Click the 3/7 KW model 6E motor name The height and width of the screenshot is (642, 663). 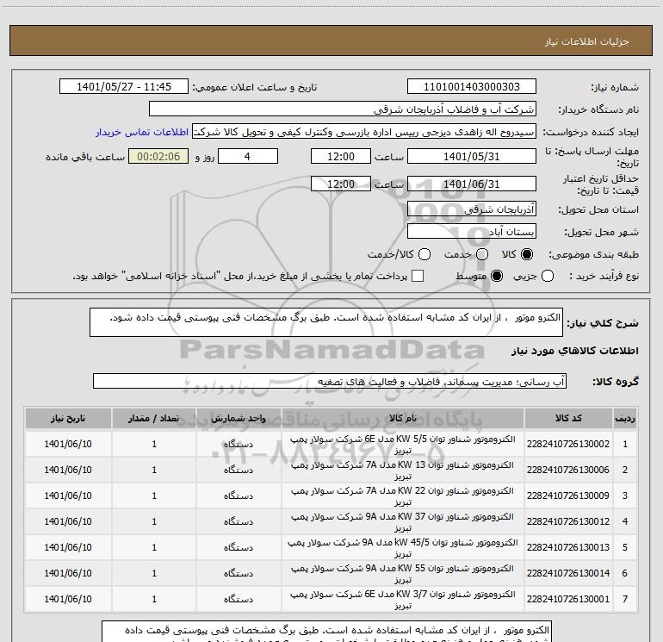tap(403, 599)
